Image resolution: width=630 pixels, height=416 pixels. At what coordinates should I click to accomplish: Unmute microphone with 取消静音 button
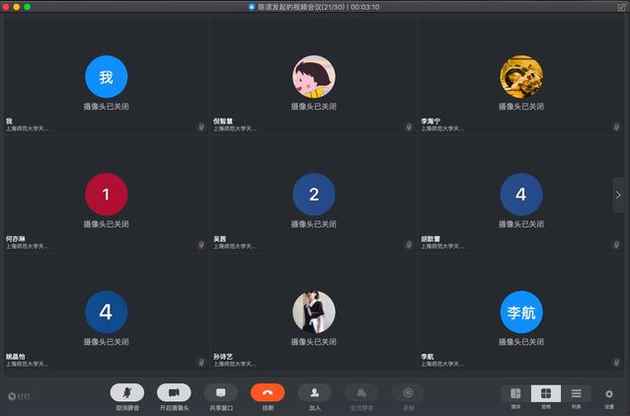coord(126,393)
